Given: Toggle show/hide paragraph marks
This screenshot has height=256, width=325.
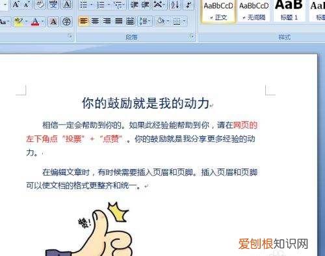Looking at the screenshot, I should 189,5.
